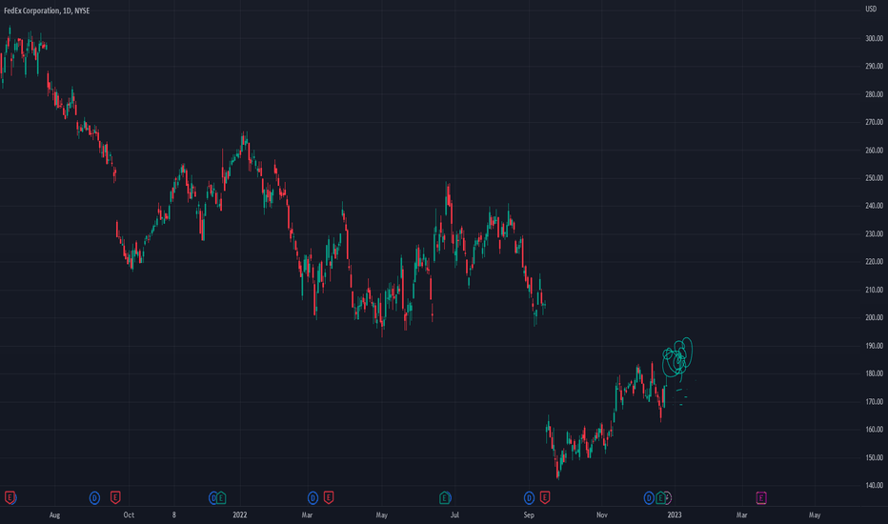Open the red earnings marker right after Sep
The height and width of the screenshot is (524, 888).
pos(545,498)
